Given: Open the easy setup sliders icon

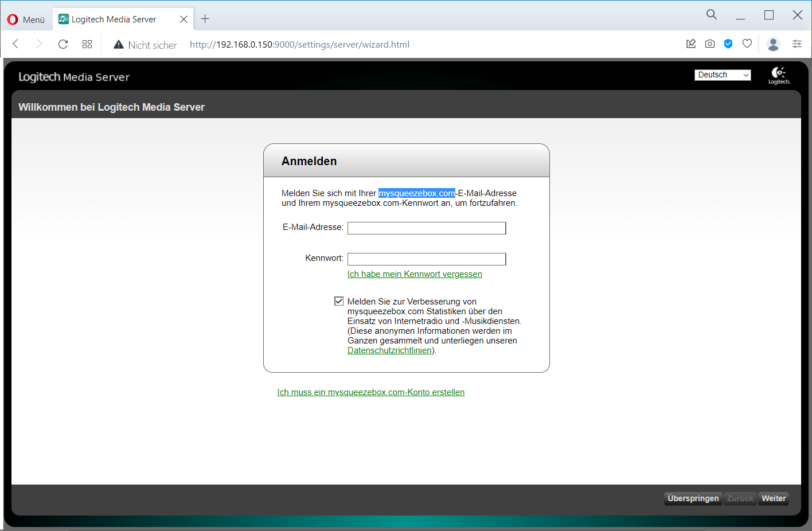Looking at the screenshot, I should pos(797,44).
